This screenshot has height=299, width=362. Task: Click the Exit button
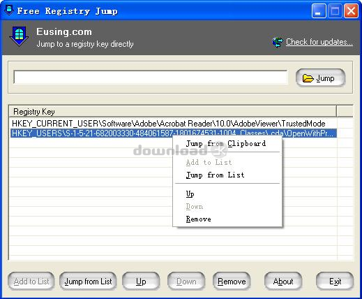(x=335, y=282)
